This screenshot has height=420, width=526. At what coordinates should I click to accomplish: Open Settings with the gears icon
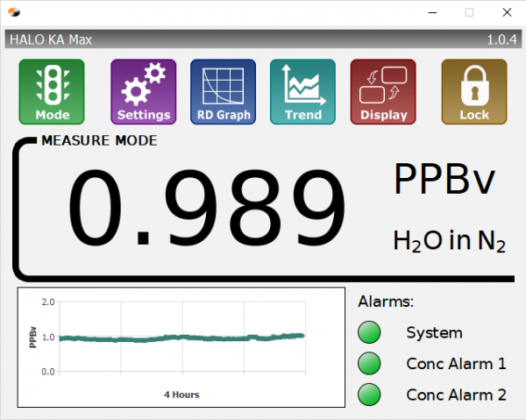[x=144, y=91]
